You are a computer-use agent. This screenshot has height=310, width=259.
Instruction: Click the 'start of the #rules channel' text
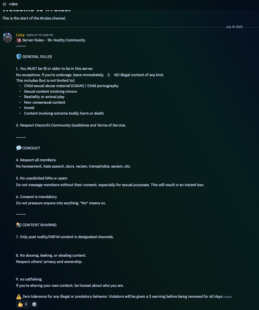(34, 18)
